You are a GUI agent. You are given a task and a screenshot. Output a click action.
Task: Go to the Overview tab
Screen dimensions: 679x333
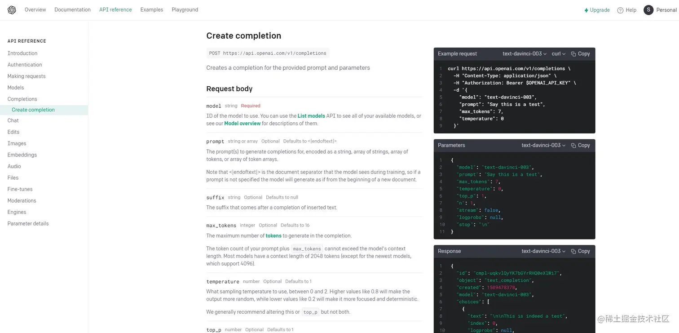pos(35,10)
